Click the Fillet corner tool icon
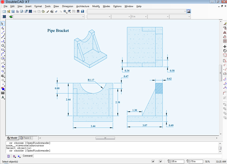The image size is (227, 164). coord(225,93)
